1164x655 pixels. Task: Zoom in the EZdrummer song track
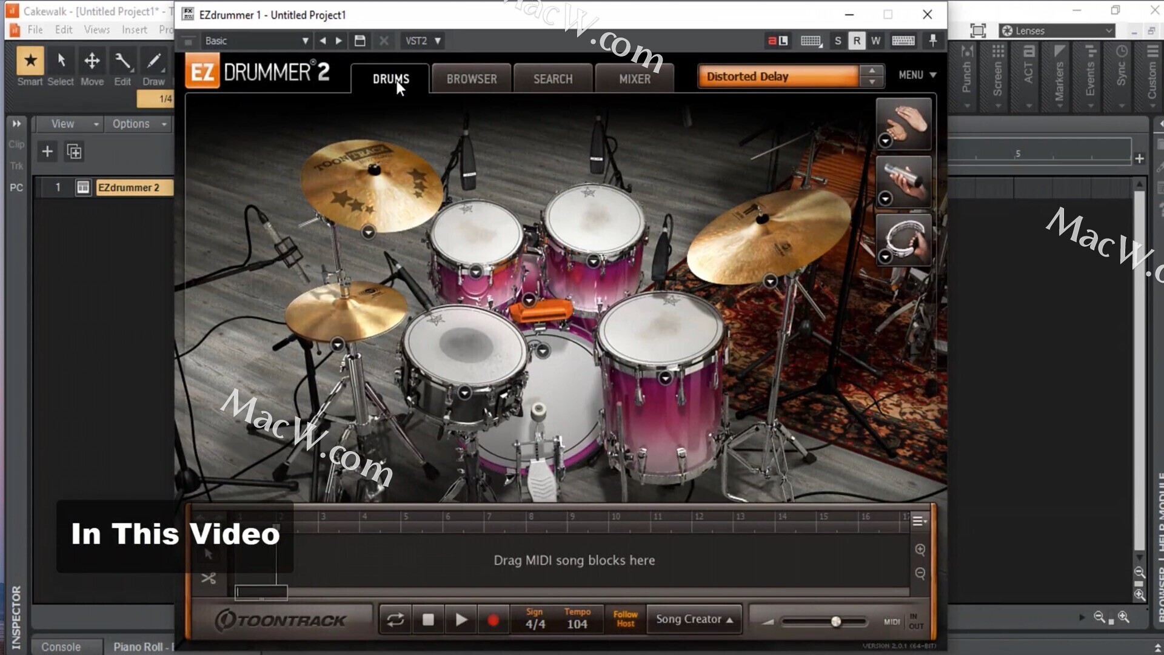point(920,549)
